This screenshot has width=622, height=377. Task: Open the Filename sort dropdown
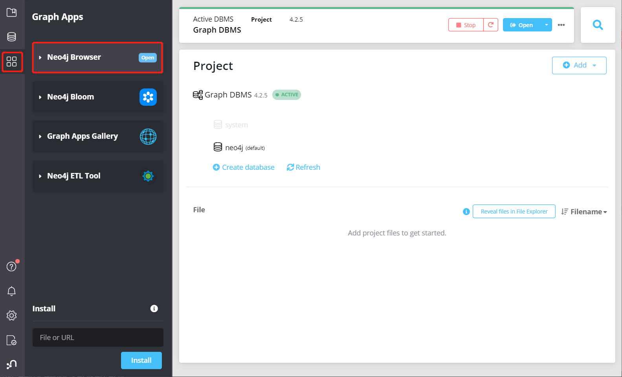[584, 211]
